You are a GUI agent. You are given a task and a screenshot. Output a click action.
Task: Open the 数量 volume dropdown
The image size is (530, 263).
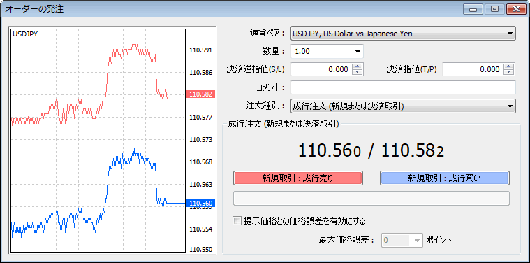[327, 52]
